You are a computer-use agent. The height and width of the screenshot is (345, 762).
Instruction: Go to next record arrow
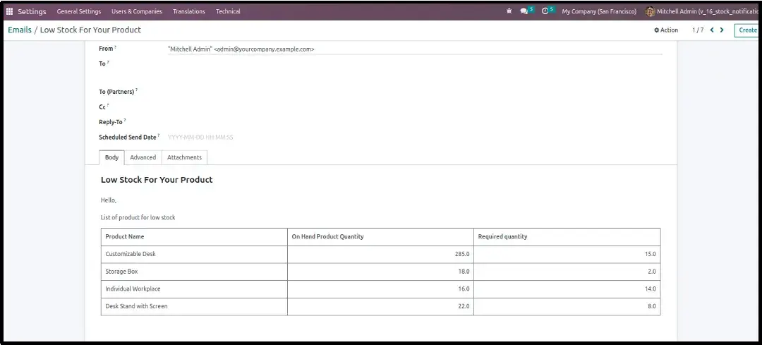[722, 30]
